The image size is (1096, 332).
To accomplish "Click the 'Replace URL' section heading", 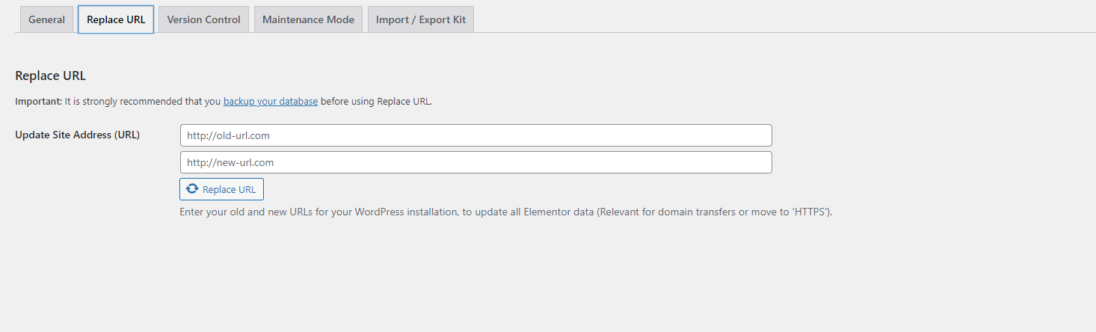I will (50, 76).
